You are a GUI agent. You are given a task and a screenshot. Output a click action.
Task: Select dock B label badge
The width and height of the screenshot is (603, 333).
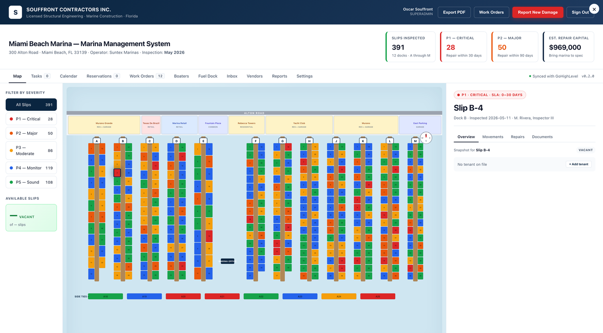(123, 141)
